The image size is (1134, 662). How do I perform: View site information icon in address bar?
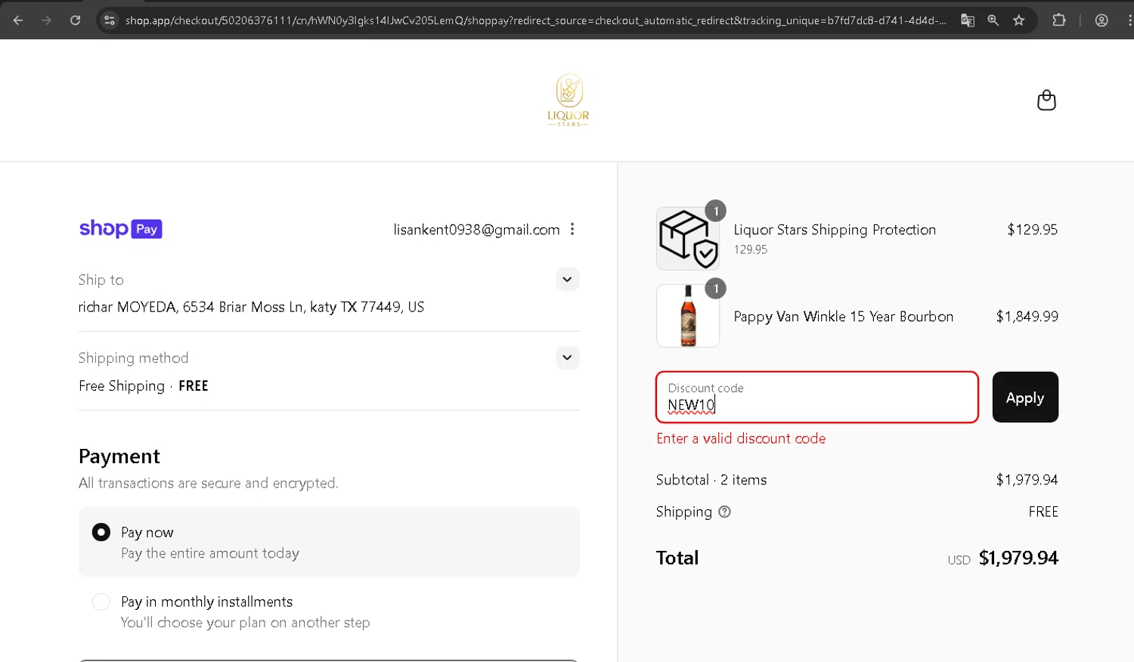click(110, 20)
